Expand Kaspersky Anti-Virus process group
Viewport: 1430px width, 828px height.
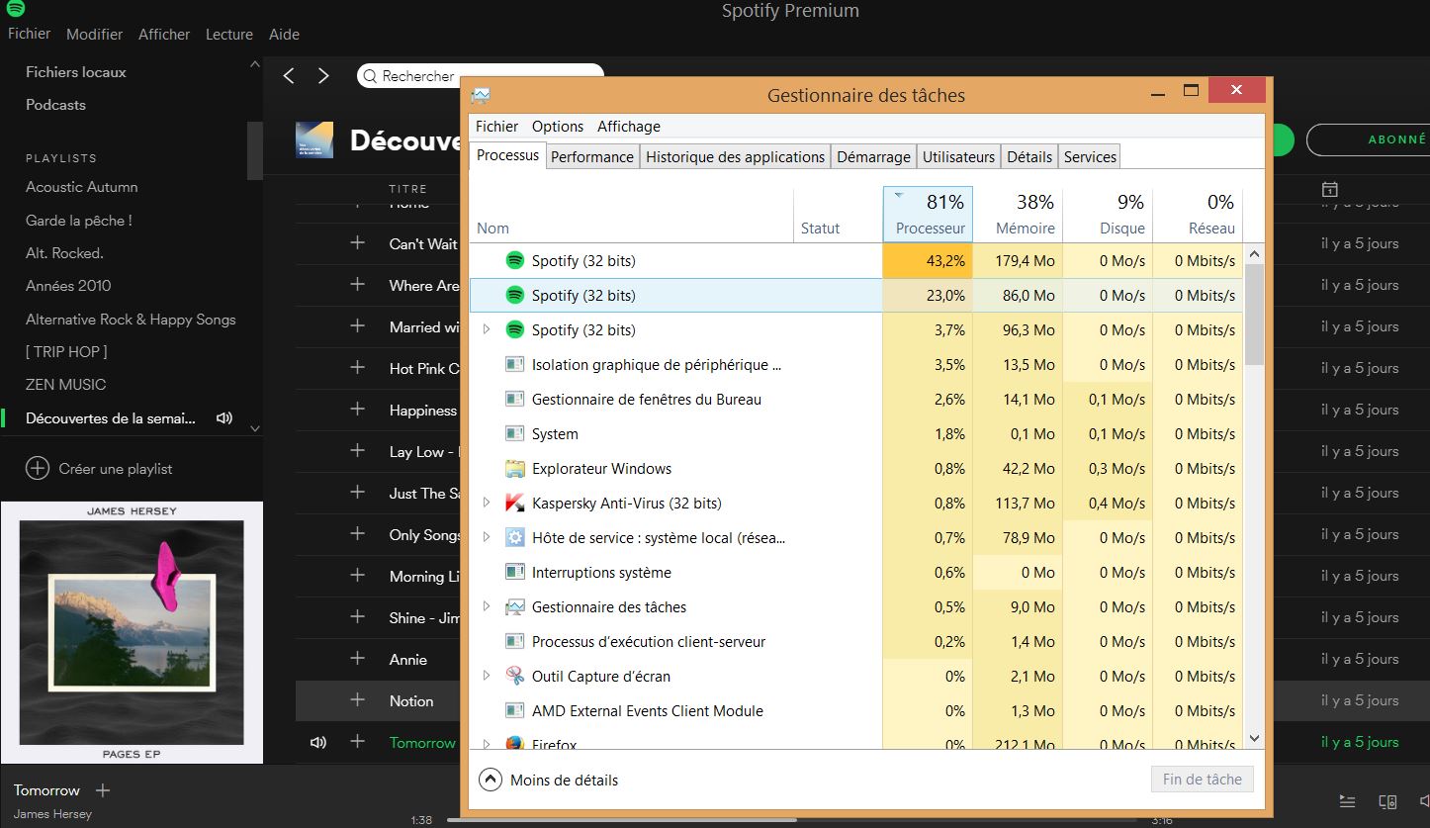(486, 503)
